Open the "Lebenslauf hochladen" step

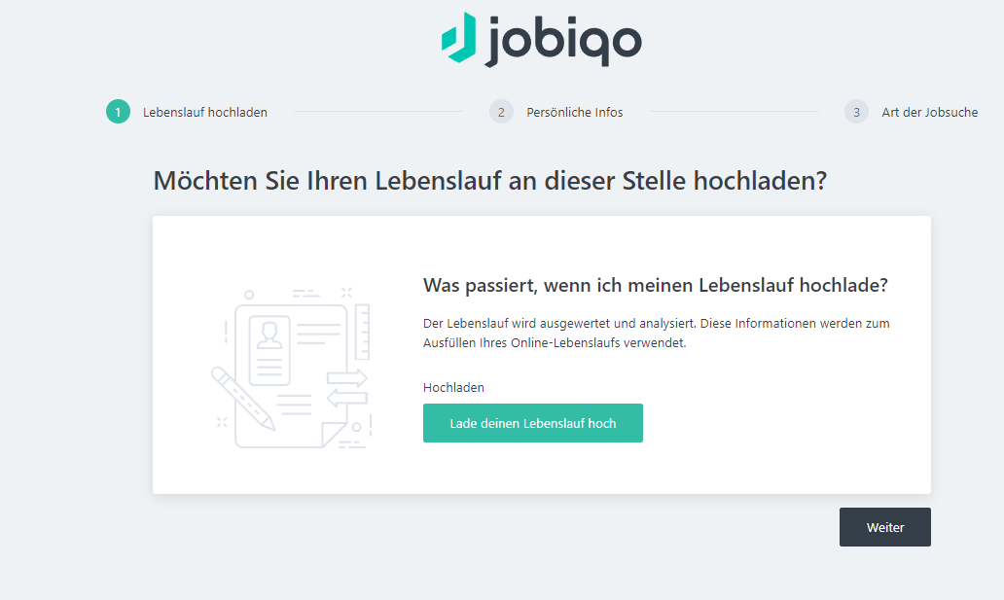point(205,112)
